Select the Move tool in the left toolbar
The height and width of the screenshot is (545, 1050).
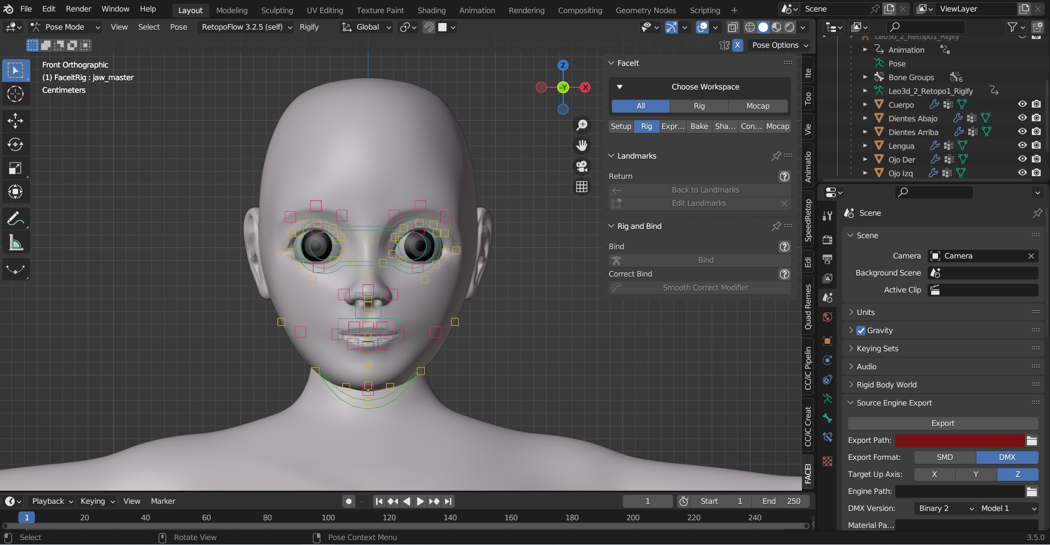(15, 120)
